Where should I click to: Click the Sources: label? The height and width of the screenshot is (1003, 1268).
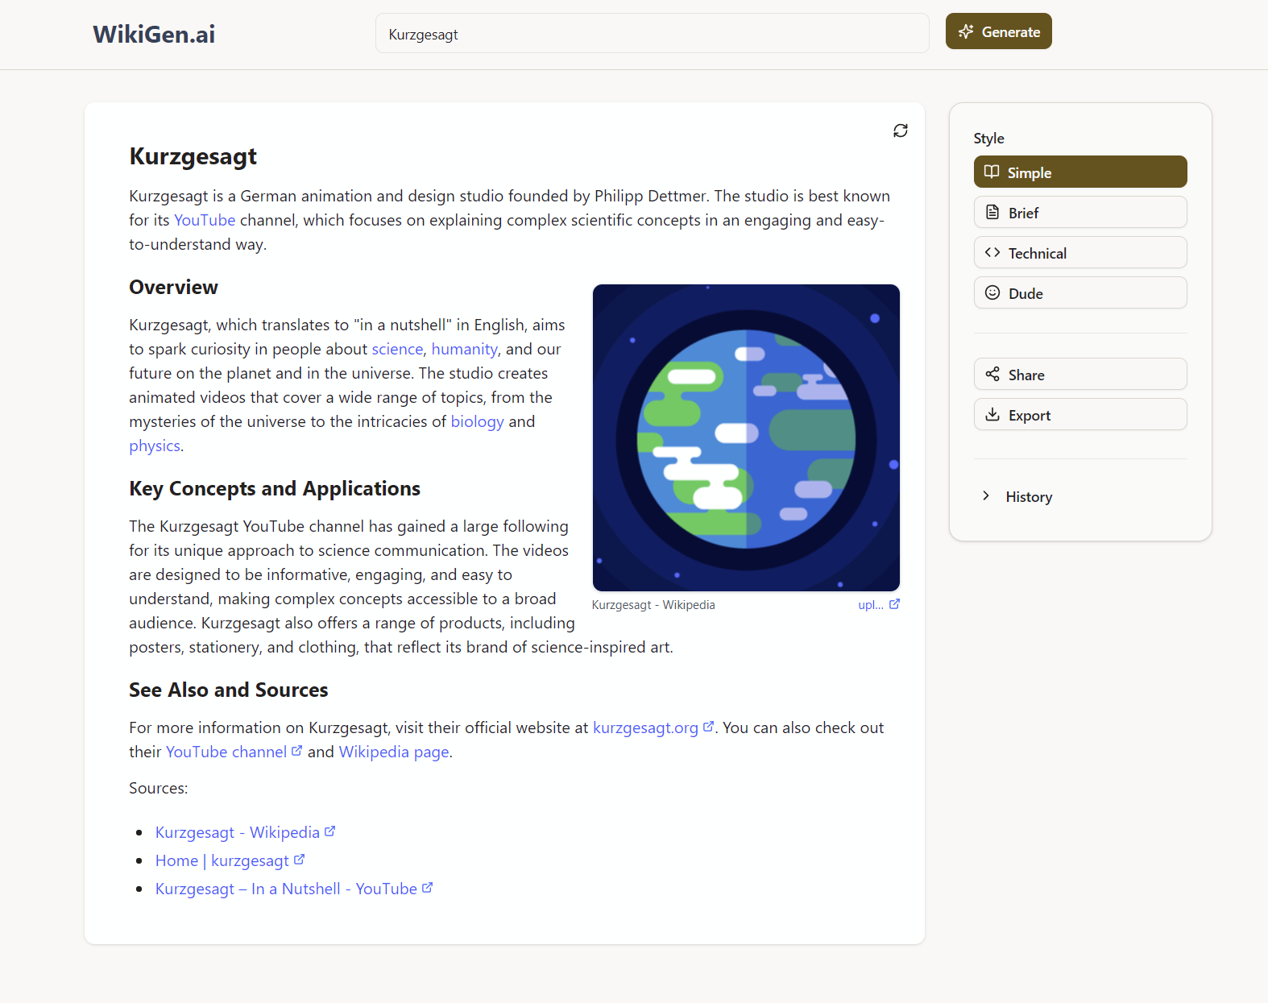159,788
